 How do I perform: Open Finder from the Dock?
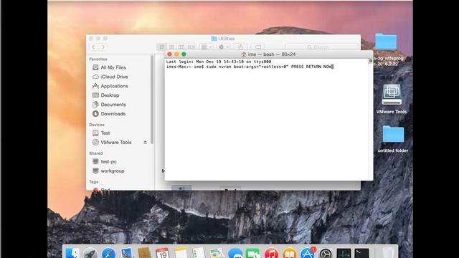point(72,253)
